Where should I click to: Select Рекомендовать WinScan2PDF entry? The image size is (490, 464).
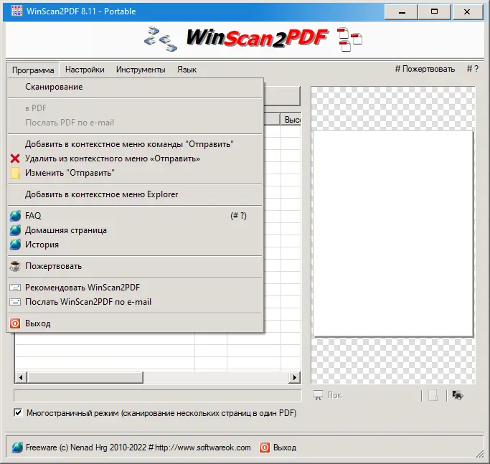(x=135, y=288)
